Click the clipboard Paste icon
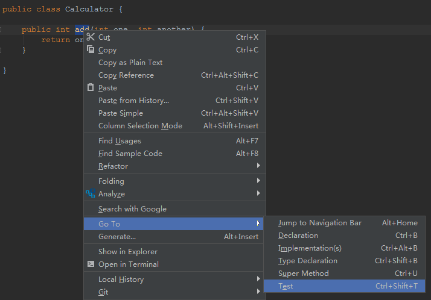Screen dimensions: 431x300 point(91,87)
